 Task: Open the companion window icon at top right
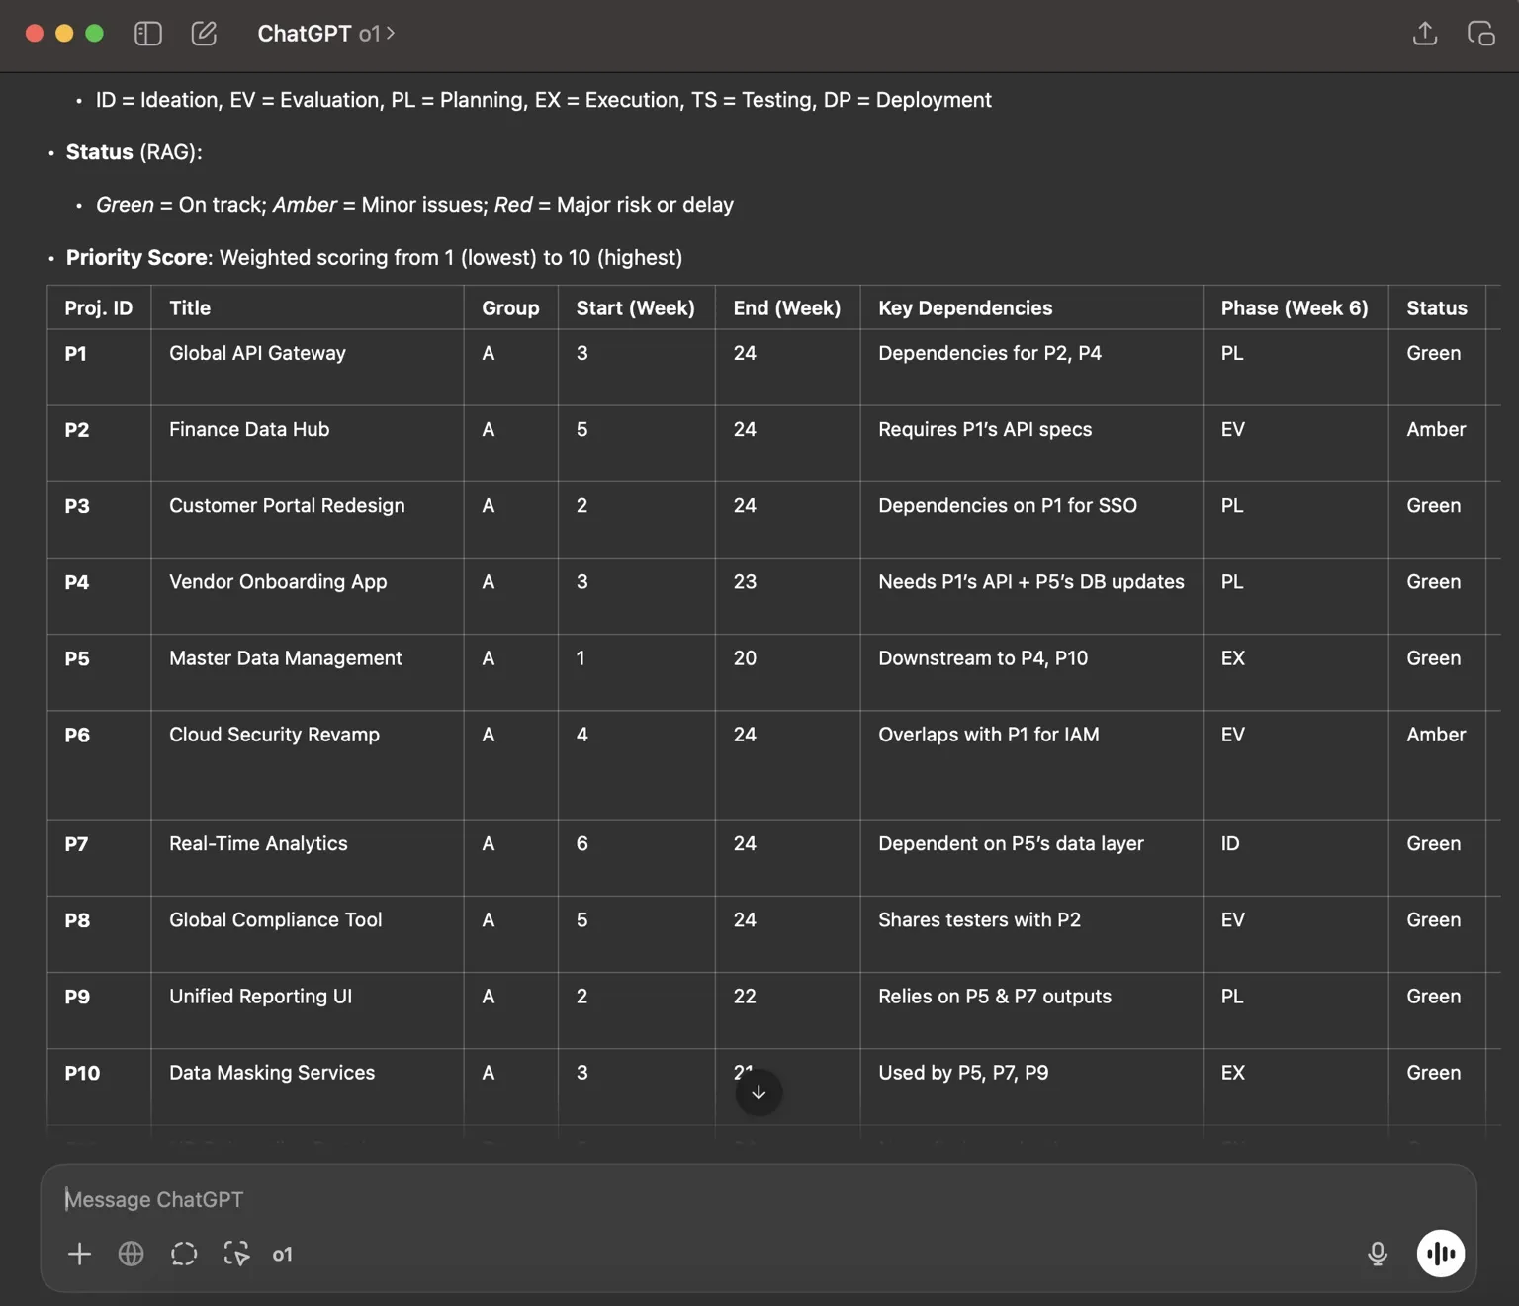pyautogui.click(x=1480, y=34)
